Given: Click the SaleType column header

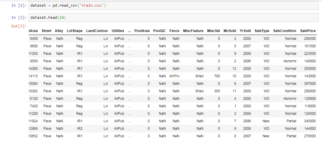Looking at the screenshot, I should [x=262, y=31].
